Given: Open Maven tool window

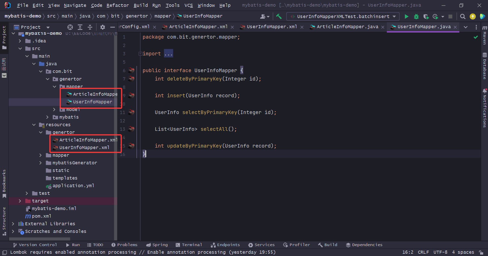Looking at the screenshot, I should pos(484,35).
